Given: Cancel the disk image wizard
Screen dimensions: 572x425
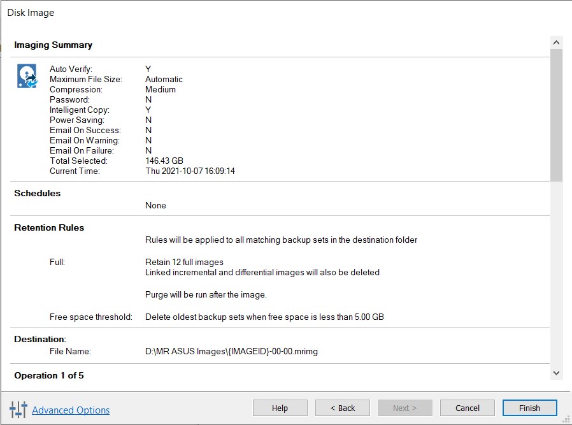Looking at the screenshot, I should [x=467, y=408].
